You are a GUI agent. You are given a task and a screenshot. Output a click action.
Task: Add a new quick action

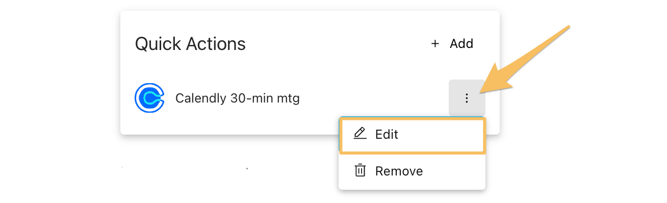(x=452, y=44)
